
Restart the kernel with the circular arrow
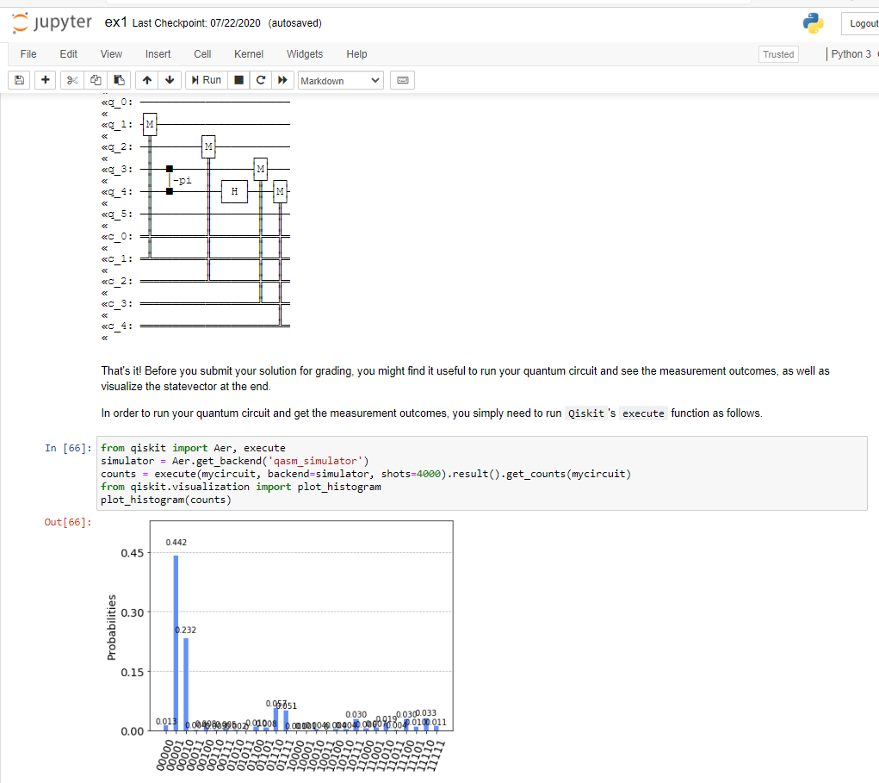261,80
